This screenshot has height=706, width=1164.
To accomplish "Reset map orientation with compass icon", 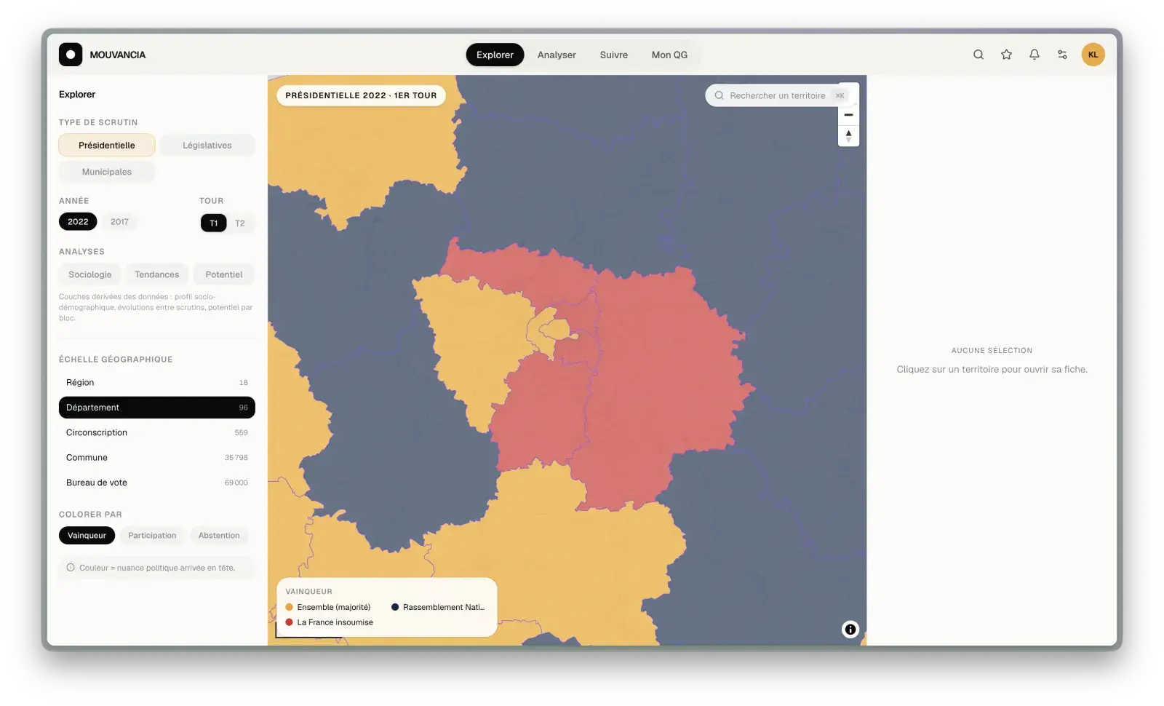I will click(x=848, y=135).
